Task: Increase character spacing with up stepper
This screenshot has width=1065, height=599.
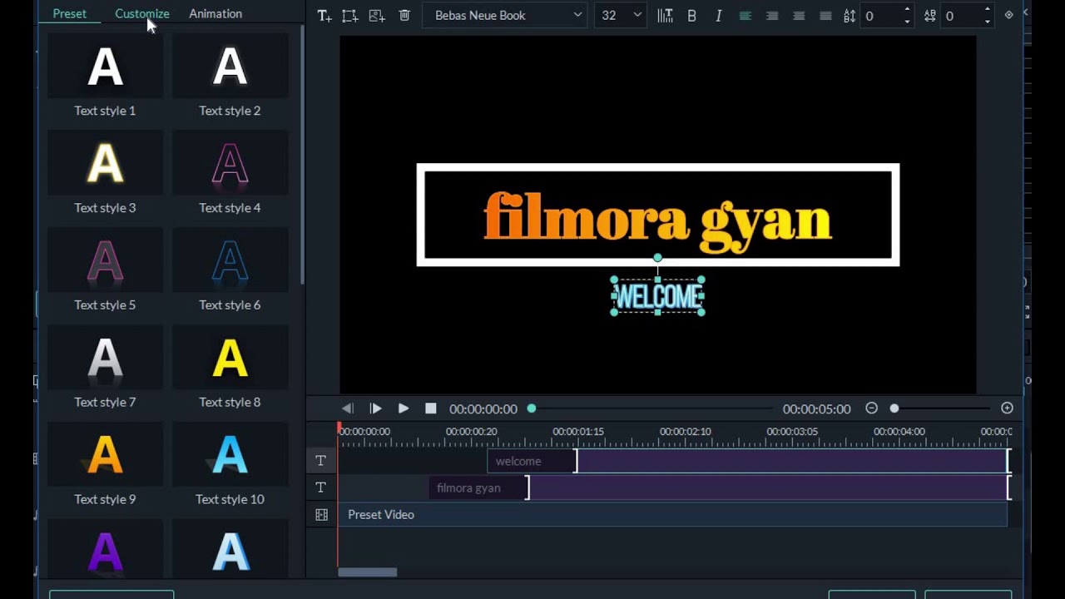Action: pos(988,11)
